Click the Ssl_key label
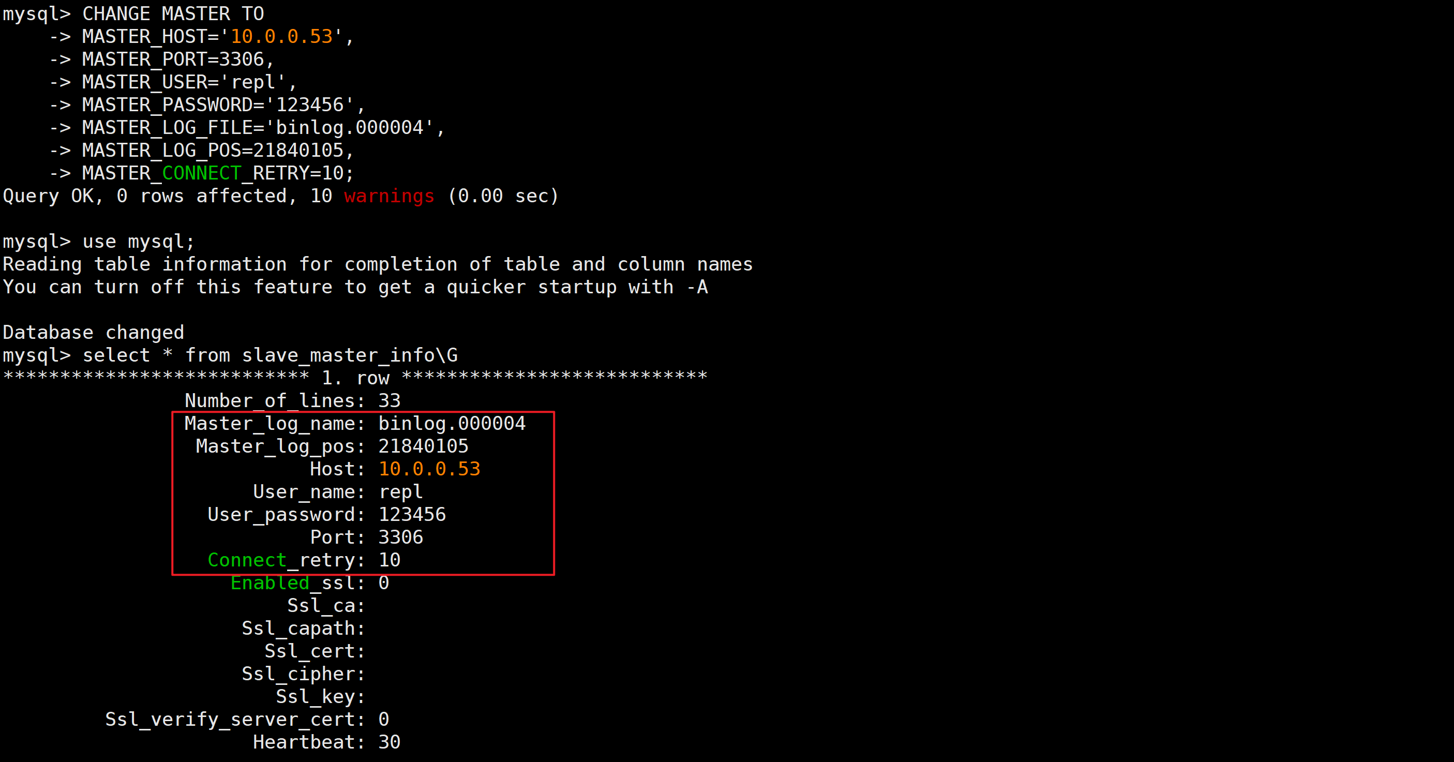The width and height of the screenshot is (1454, 762). [x=320, y=697]
